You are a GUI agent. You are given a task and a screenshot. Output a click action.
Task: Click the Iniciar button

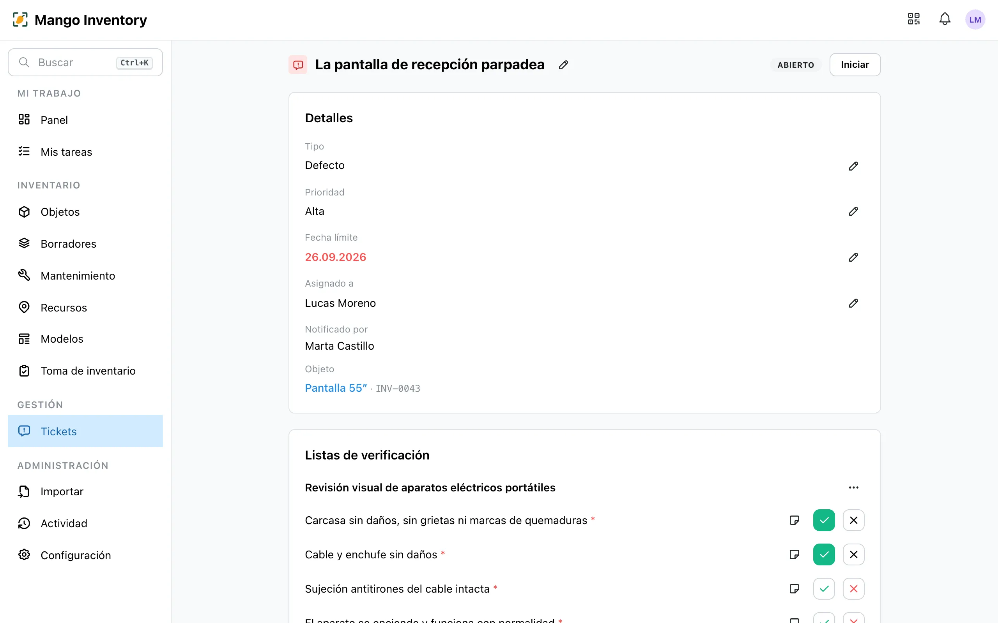pos(855,65)
